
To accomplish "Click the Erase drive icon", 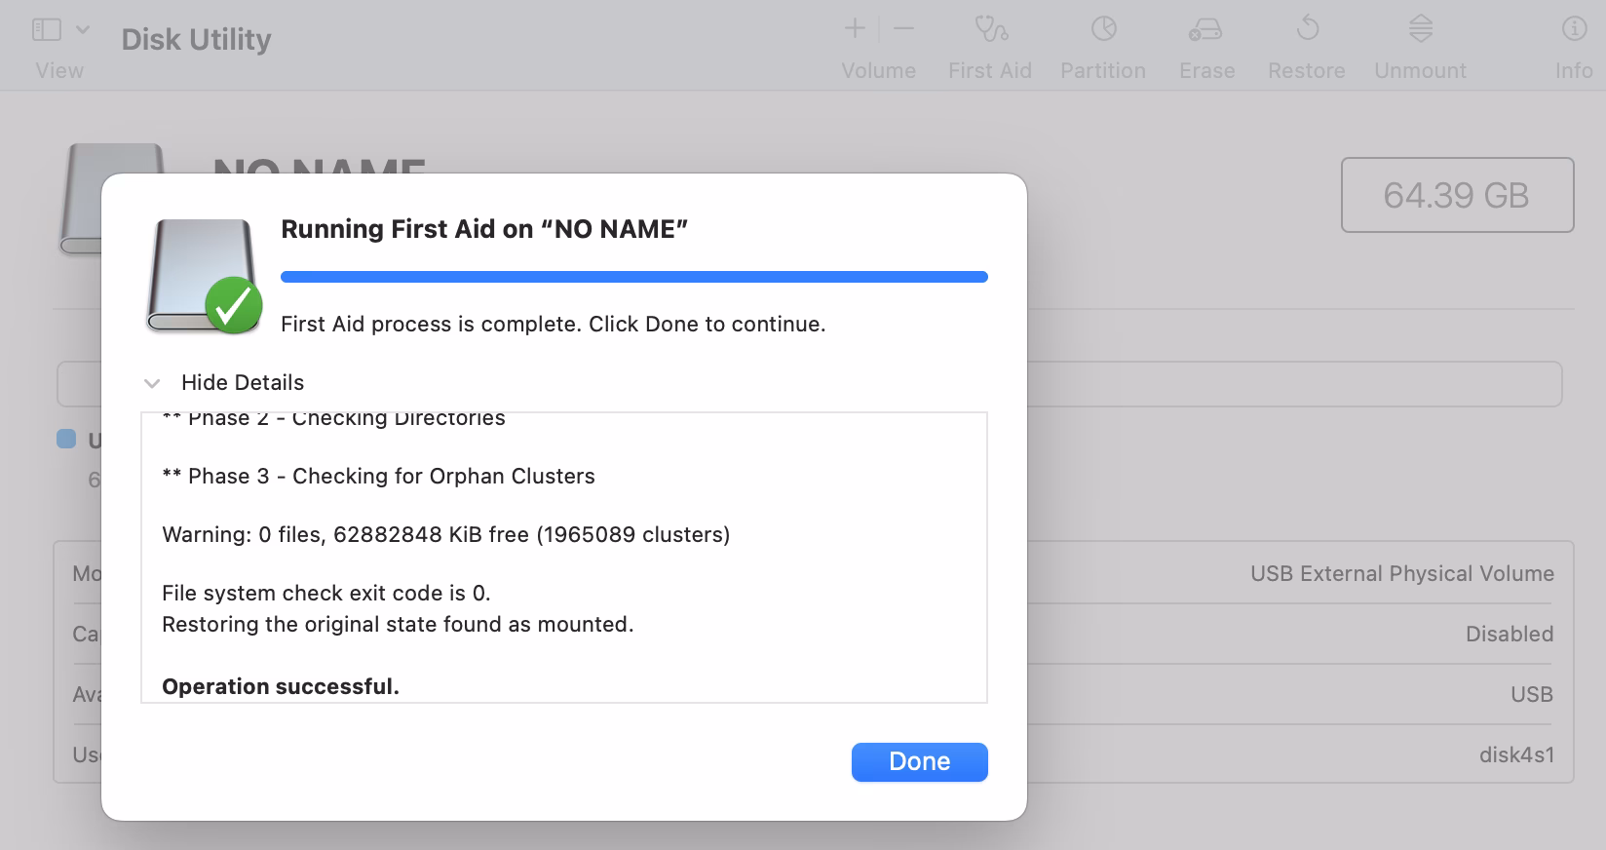I will (x=1205, y=30).
